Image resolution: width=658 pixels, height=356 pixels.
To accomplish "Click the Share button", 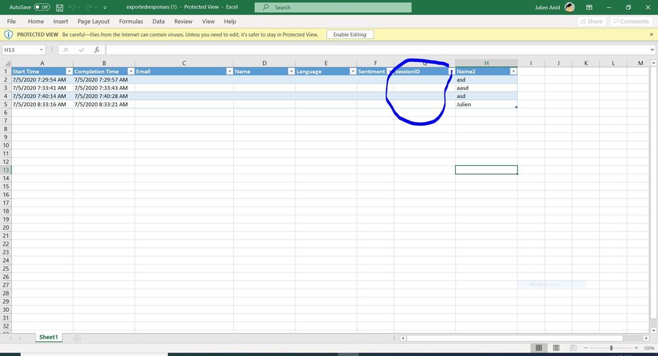I will click(x=591, y=21).
